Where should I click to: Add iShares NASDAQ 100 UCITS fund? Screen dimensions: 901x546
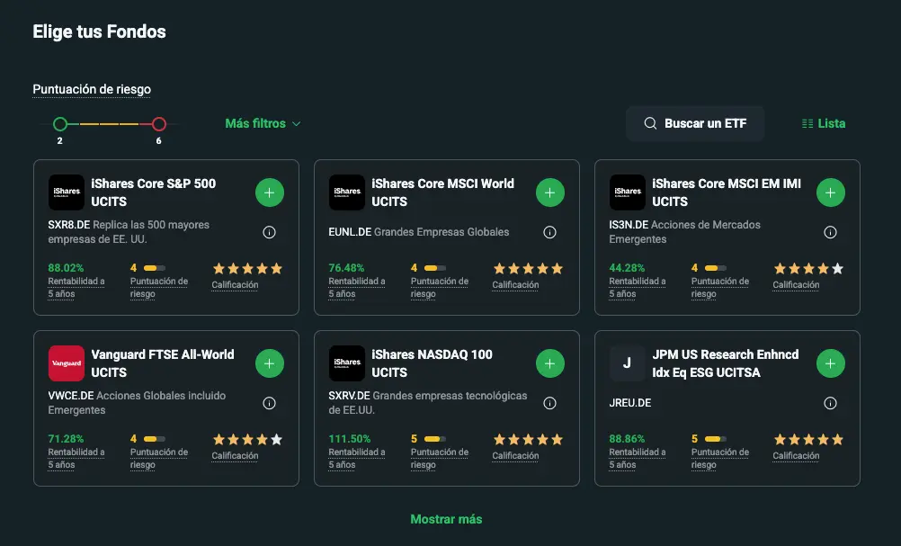click(550, 363)
